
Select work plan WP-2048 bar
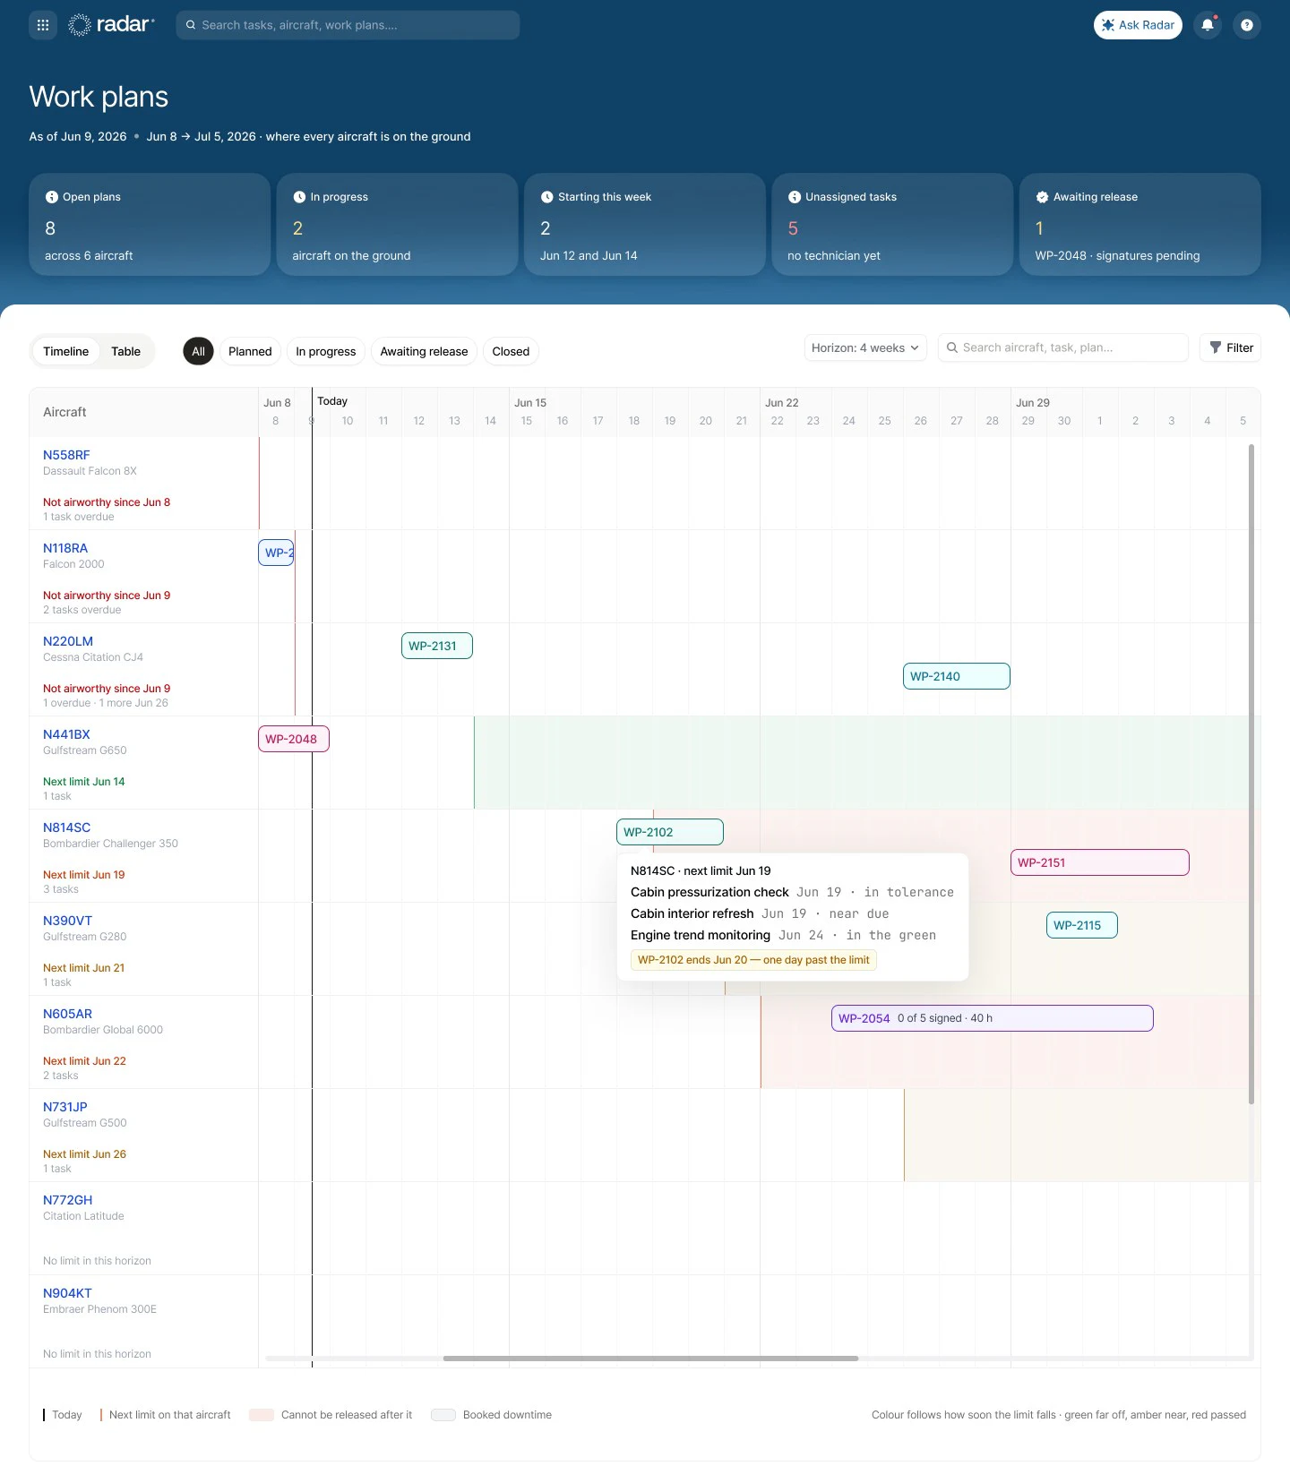click(294, 739)
